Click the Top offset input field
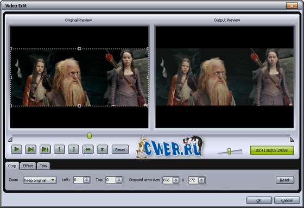The height and width of the screenshot is (208, 304). point(111,180)
